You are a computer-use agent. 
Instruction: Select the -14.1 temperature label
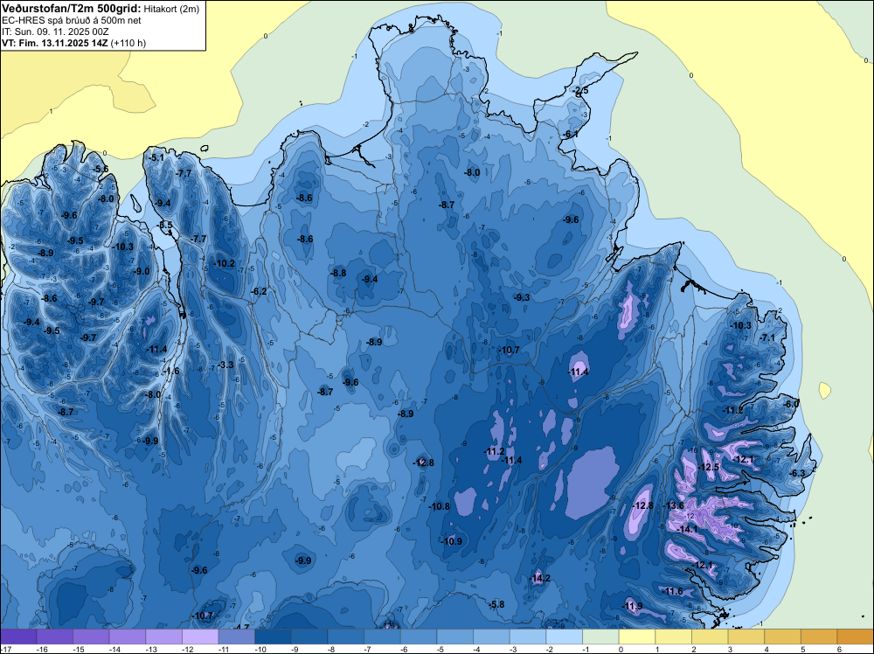(x=687, y=529)
